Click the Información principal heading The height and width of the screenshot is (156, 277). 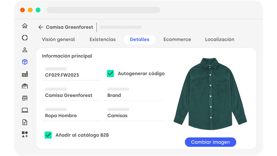(x=67, y=56)
